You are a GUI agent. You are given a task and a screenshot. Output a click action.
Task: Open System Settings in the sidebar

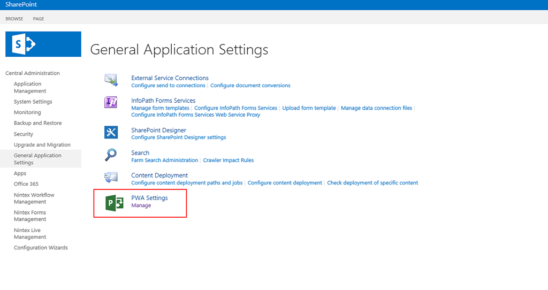coord(33,102)
